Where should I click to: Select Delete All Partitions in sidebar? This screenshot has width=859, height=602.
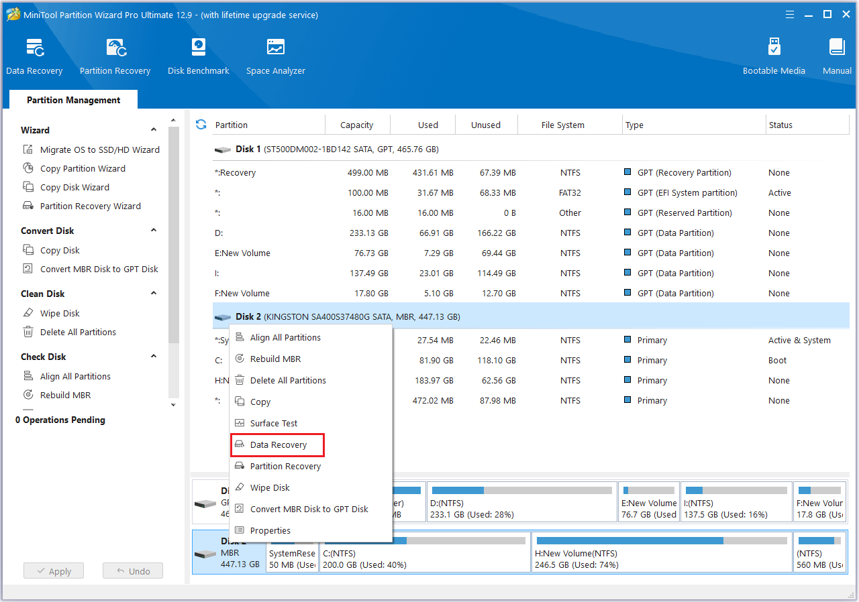70,332
